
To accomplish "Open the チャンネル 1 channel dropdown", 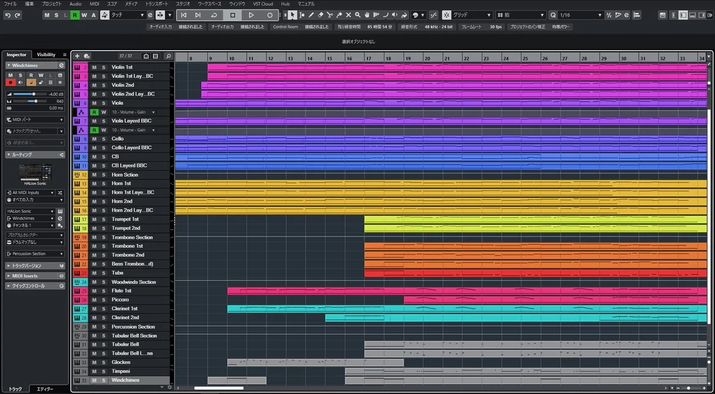I will pyautogui.click(x=31, y=225).
